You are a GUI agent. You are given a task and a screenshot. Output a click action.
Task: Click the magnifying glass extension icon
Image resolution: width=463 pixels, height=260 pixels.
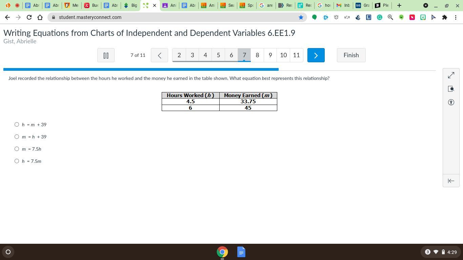click(x=390, y=17)
